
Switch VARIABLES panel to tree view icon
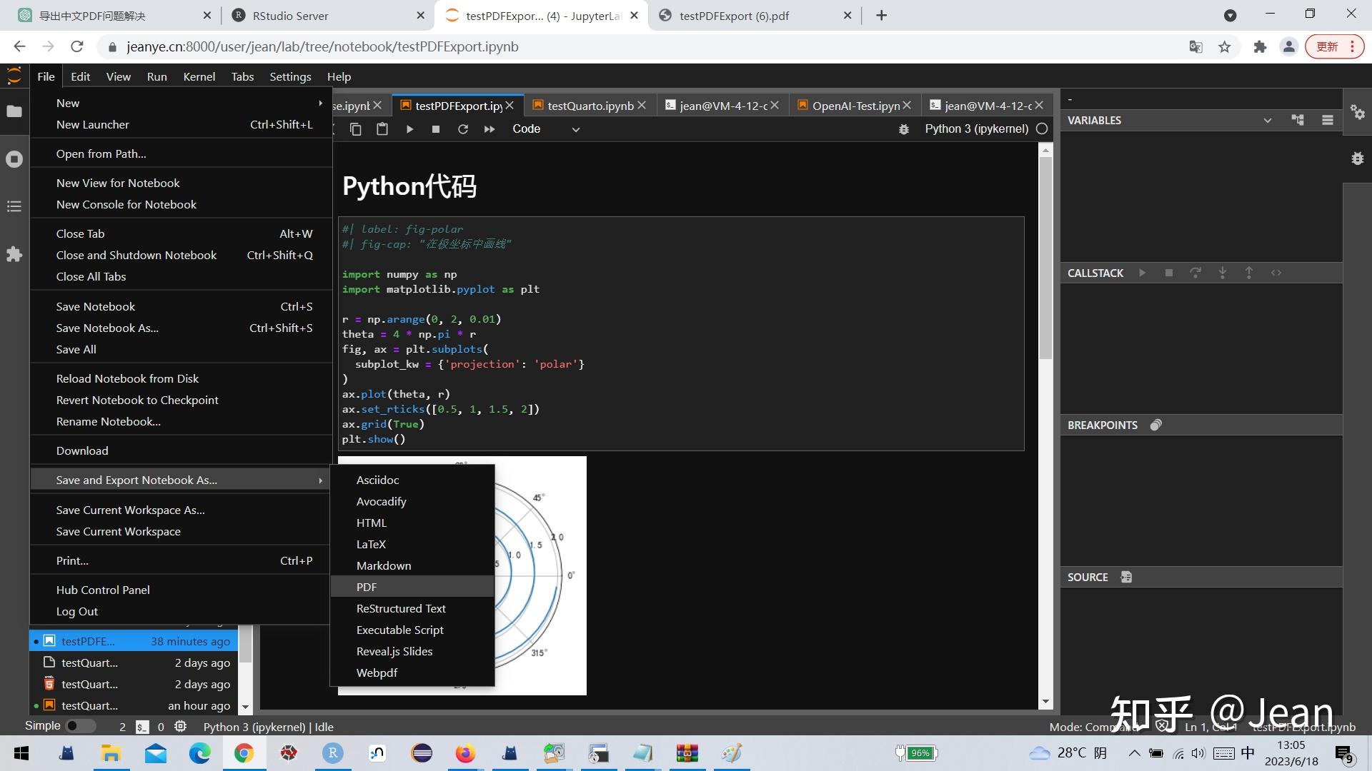pos(1298,120)
